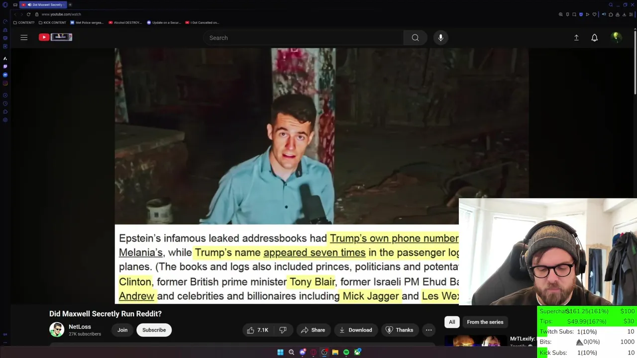The width and height of the screenshot is (637, 358).
Task: Open YouTube notifications bell
Action: 594,38
